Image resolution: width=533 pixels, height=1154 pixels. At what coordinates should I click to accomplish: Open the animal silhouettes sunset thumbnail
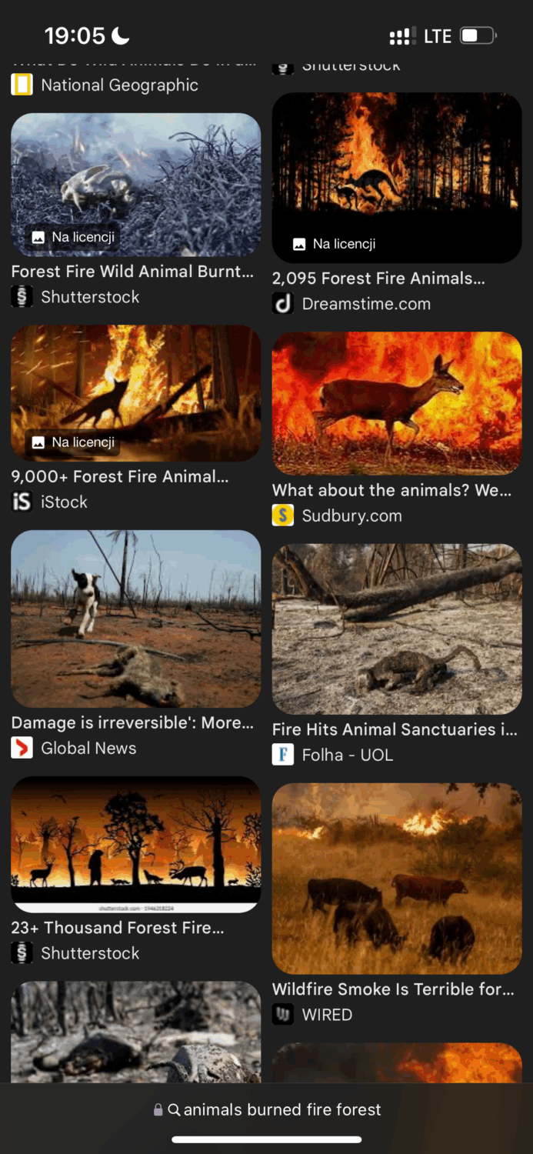(136, 844)
